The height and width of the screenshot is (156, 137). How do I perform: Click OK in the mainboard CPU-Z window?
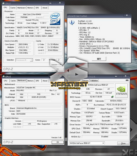[x=58, y=142]
